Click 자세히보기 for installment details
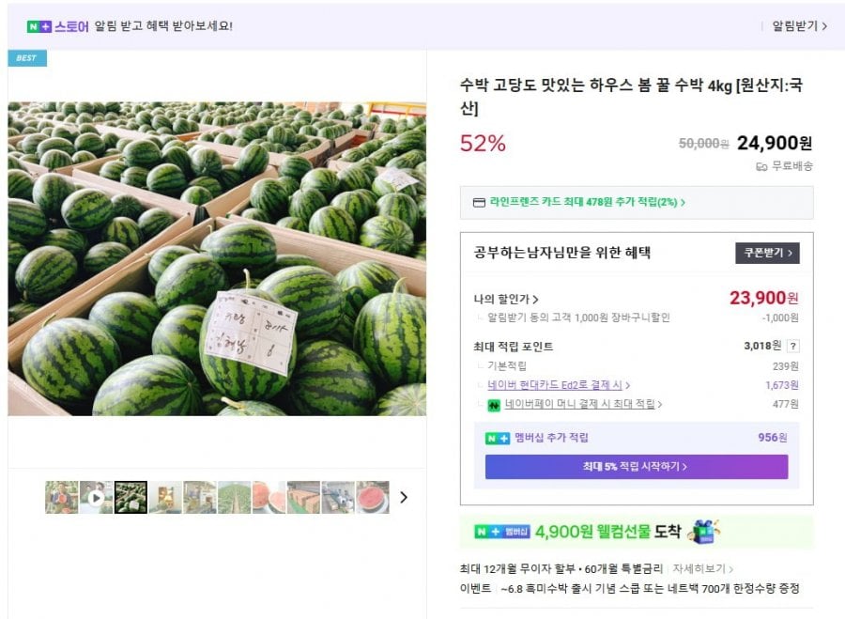 tap(702, 569)
